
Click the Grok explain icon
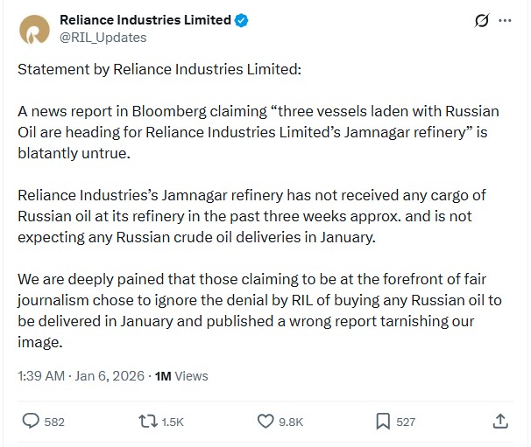point(481,20)
